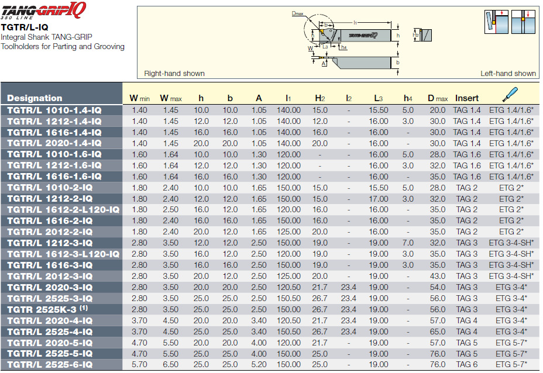Image resolution: width=543 pixels, height=373 pixels.
Task: Select row TGTR/L 1612-3-L120-IQ
Action: click(270, 254)
